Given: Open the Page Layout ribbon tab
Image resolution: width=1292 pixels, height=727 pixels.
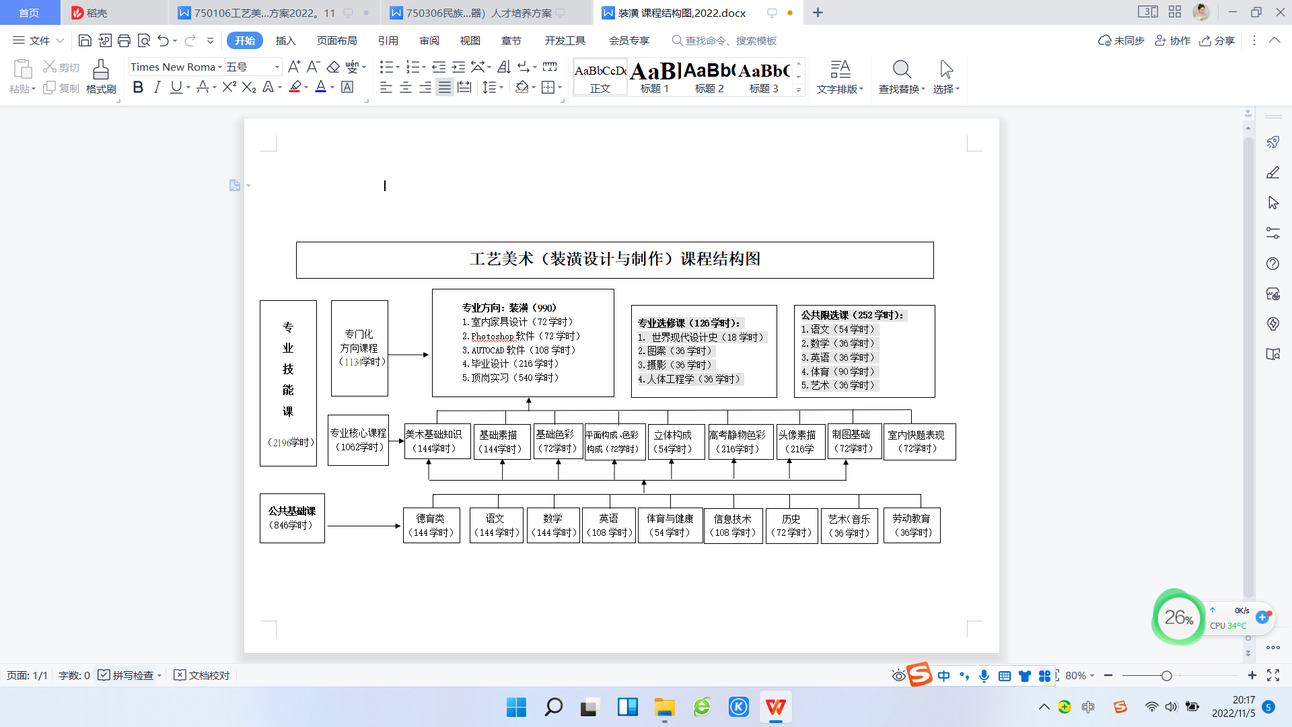Looking at the screenshot, I should [x=336, y=40].
